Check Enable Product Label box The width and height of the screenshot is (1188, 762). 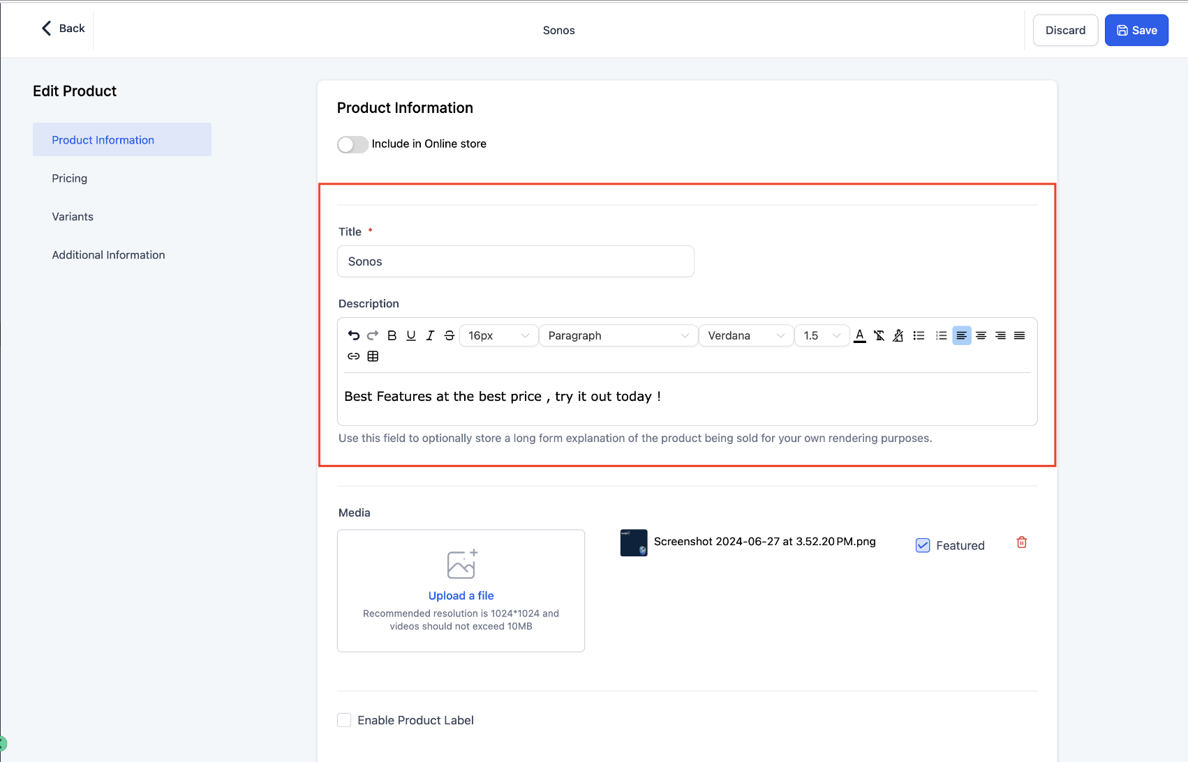[344, 720]
